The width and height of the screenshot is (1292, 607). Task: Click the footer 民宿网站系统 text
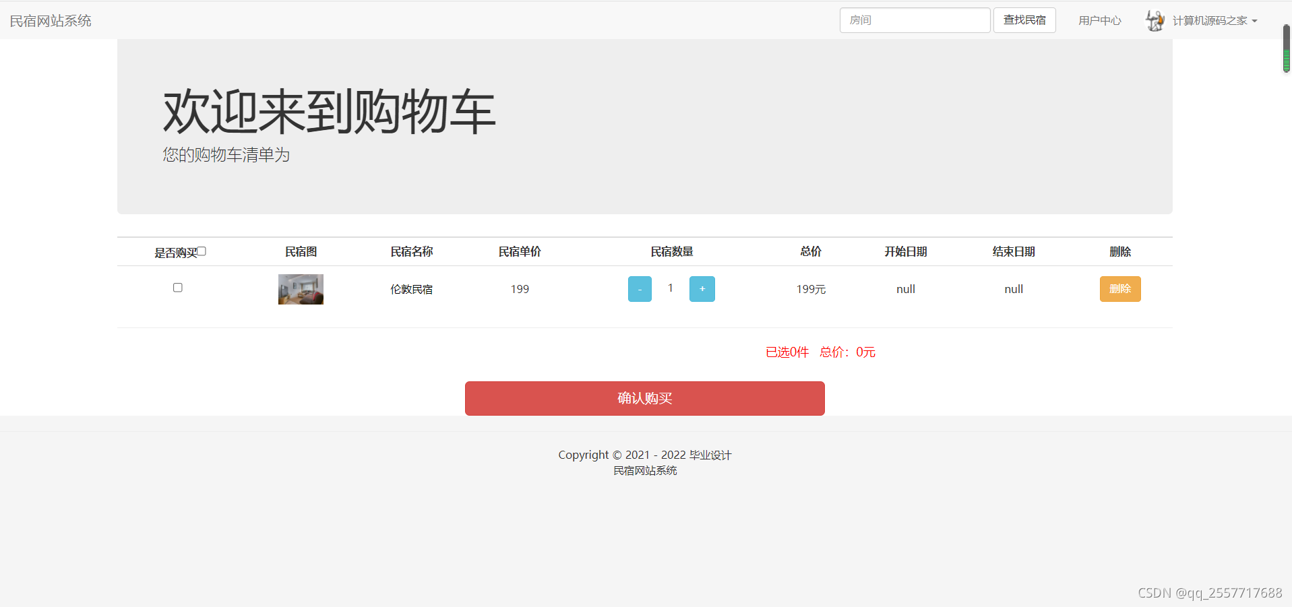[645, 470]
